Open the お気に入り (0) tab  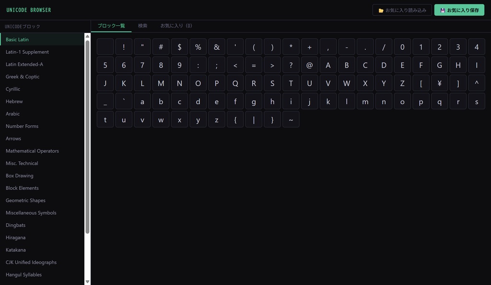coord(176,26)
